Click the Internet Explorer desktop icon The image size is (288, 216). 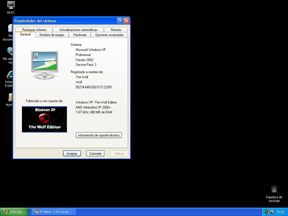tap(10, 75)
